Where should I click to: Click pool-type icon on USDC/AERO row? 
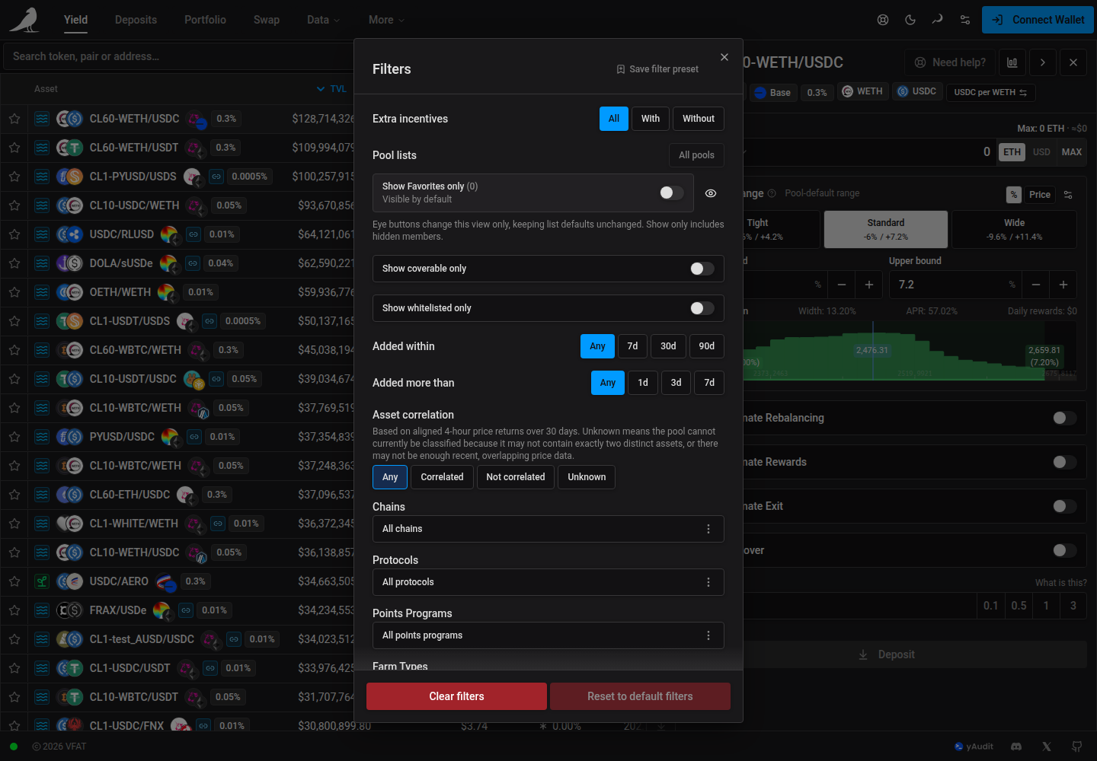(42, 581)
